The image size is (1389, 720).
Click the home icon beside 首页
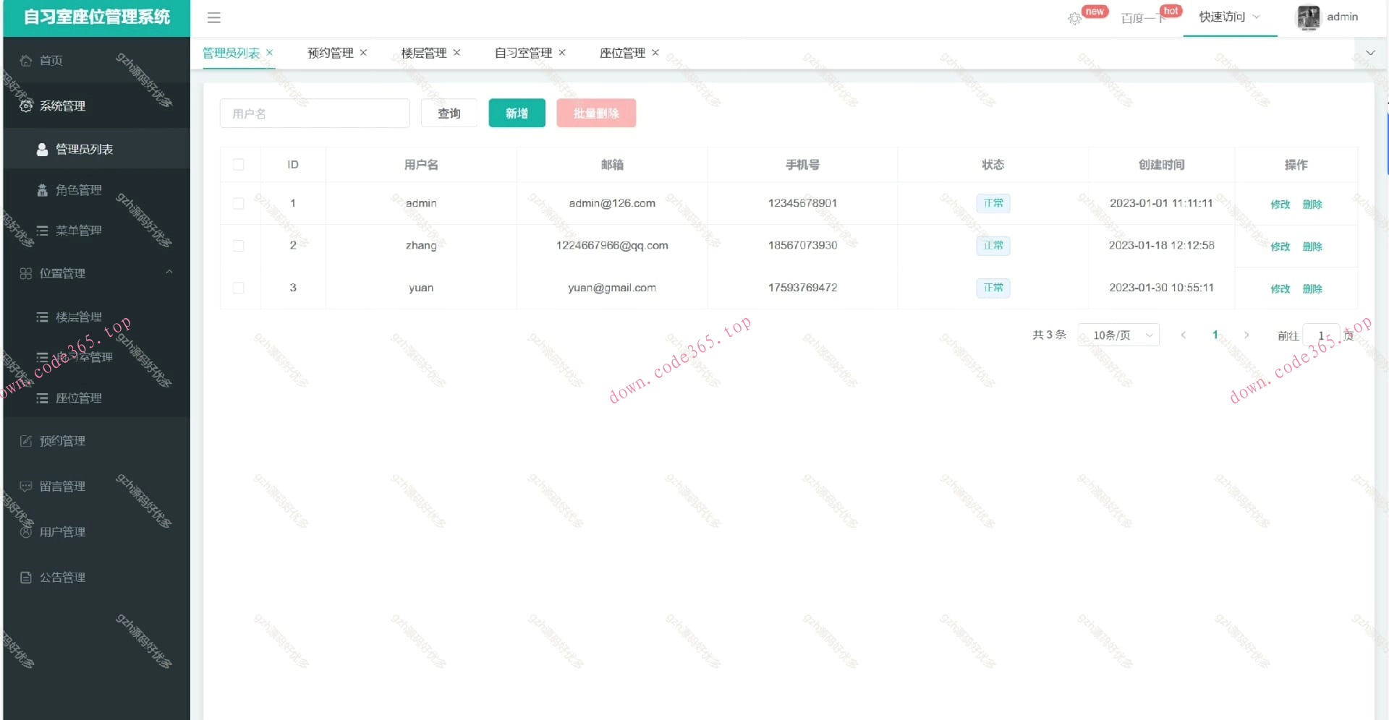click(26, 61)
